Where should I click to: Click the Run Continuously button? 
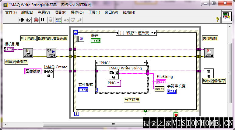[28, 20]
